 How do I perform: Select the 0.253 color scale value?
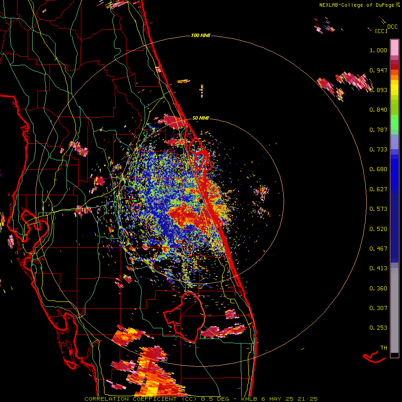378,328
